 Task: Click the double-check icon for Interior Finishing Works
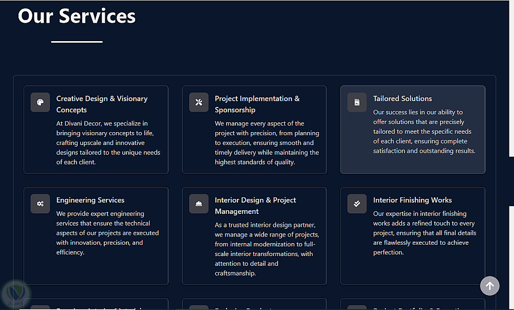tap(357, 204)
